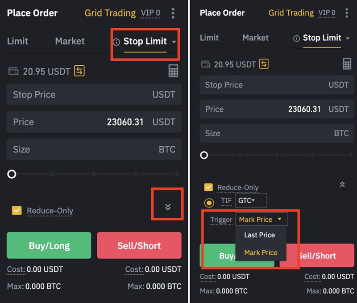Screen dimensions: 357x303
Task: Open the GTC time-in-force dropdown
Action: point(251,201)
